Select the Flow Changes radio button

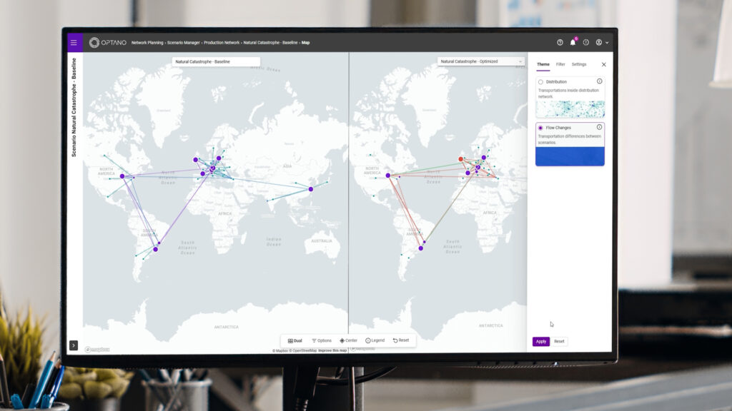point(540,128)
